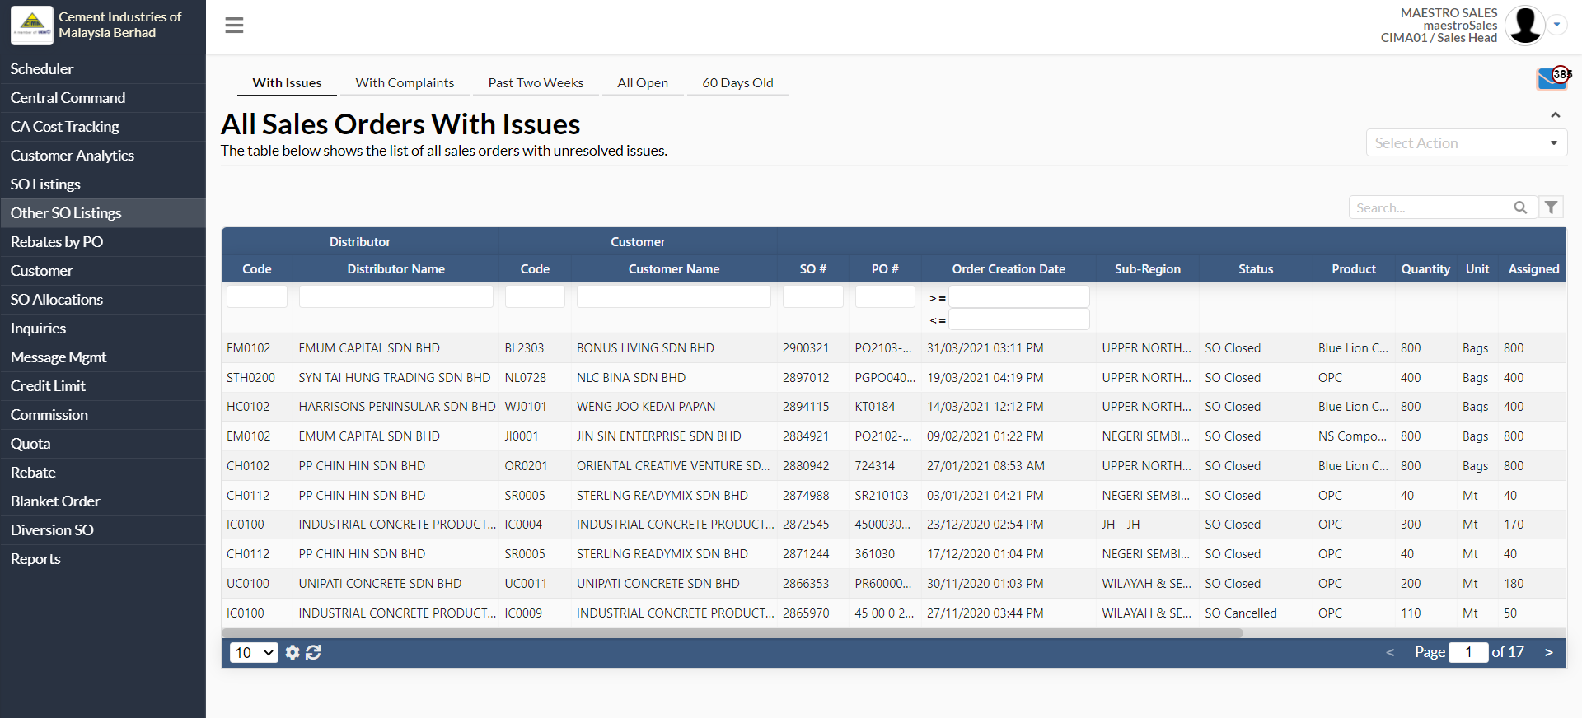Click the page number field
The height and width of the screenshot is (718, 1582).
coord(1468,652)
